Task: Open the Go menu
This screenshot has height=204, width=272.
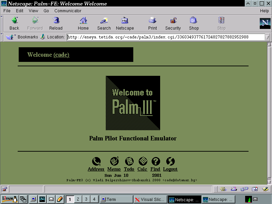Action: coord(46,11)
